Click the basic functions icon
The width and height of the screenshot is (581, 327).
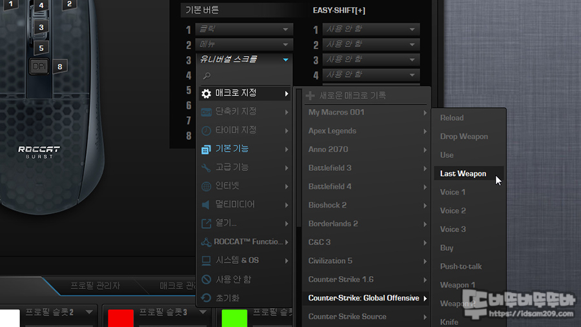click(206, 149)
